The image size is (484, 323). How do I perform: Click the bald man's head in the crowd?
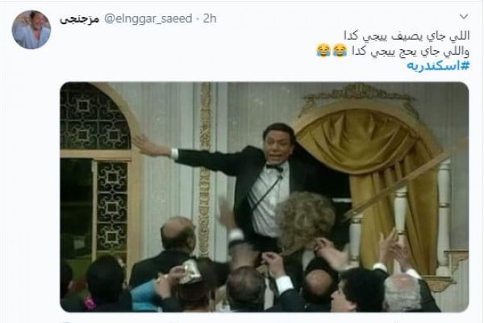pyautogui.click(x=177, y=233)
